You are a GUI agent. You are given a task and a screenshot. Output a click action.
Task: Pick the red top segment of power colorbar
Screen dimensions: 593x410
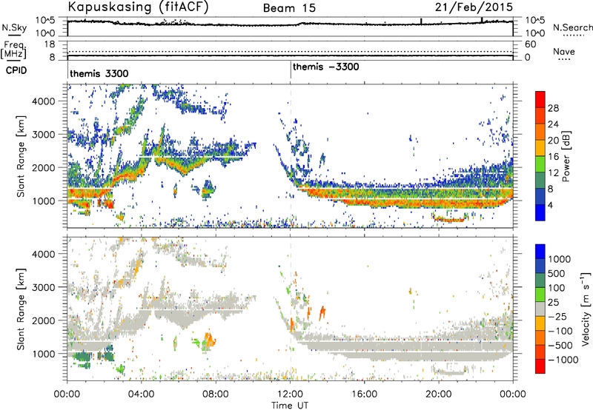point(540,100)
